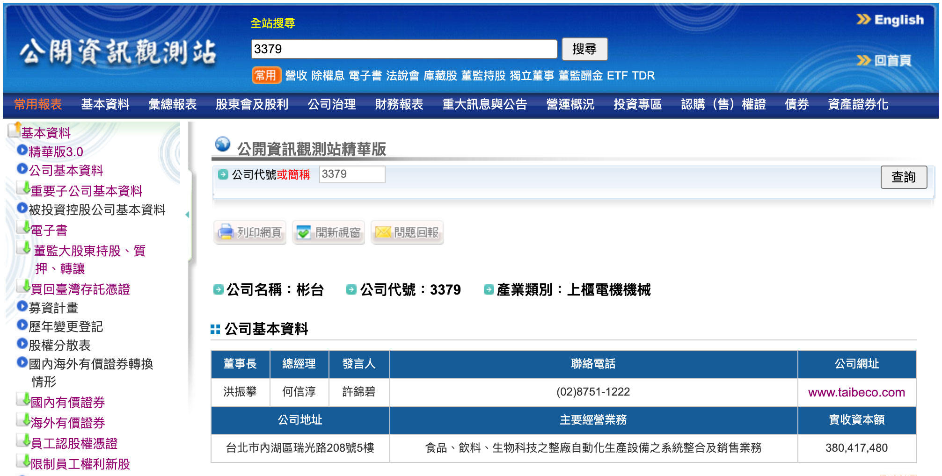The width and height of the screenshot is (942, 476).
Task: Expand the 限制員工權利新股 sidebar section
Action: (80, 464)
